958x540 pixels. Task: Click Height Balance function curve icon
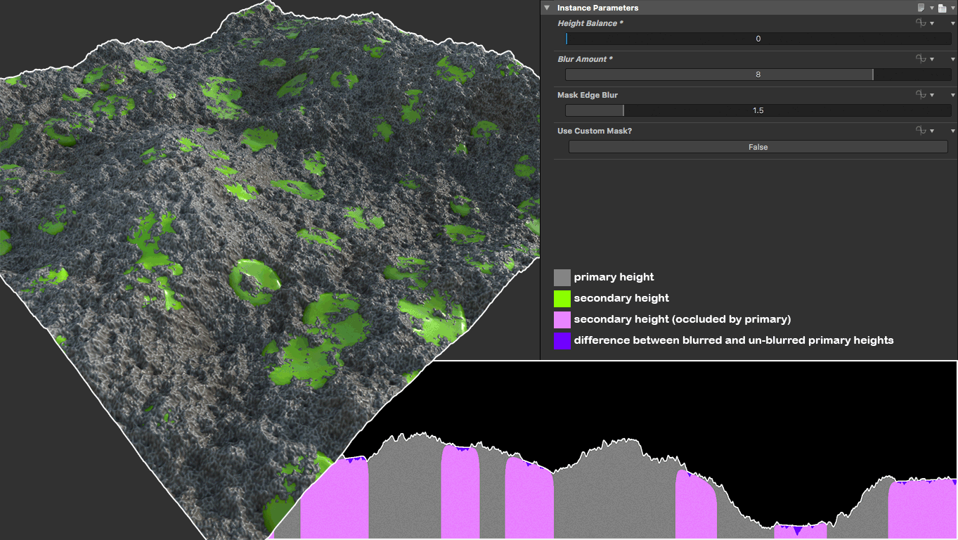pos(920,23)
